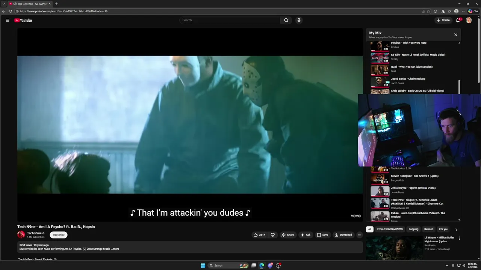The height and width of the screenshot is (270, 481).
Task: Save video to a playlist
Action: pos(322,235)
